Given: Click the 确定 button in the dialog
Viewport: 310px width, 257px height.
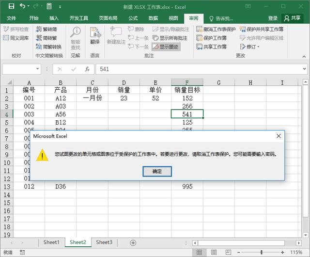Looking at the screenshot, I should tap(157, 171).
